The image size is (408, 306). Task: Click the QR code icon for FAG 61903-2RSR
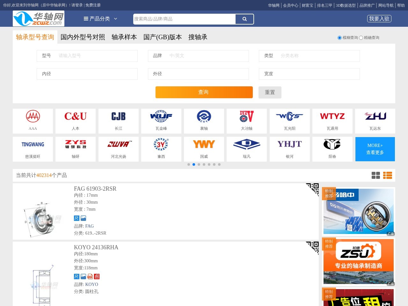pyautogui.click(x=312, y=189)
